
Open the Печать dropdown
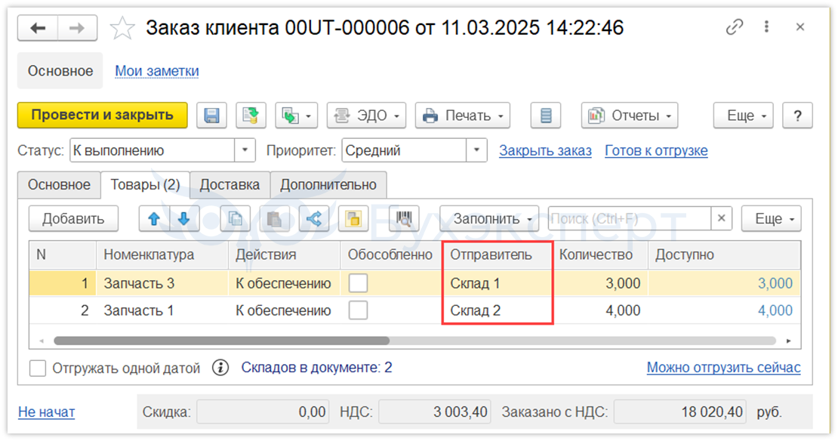pyautogui.click(x=462, y=116)
